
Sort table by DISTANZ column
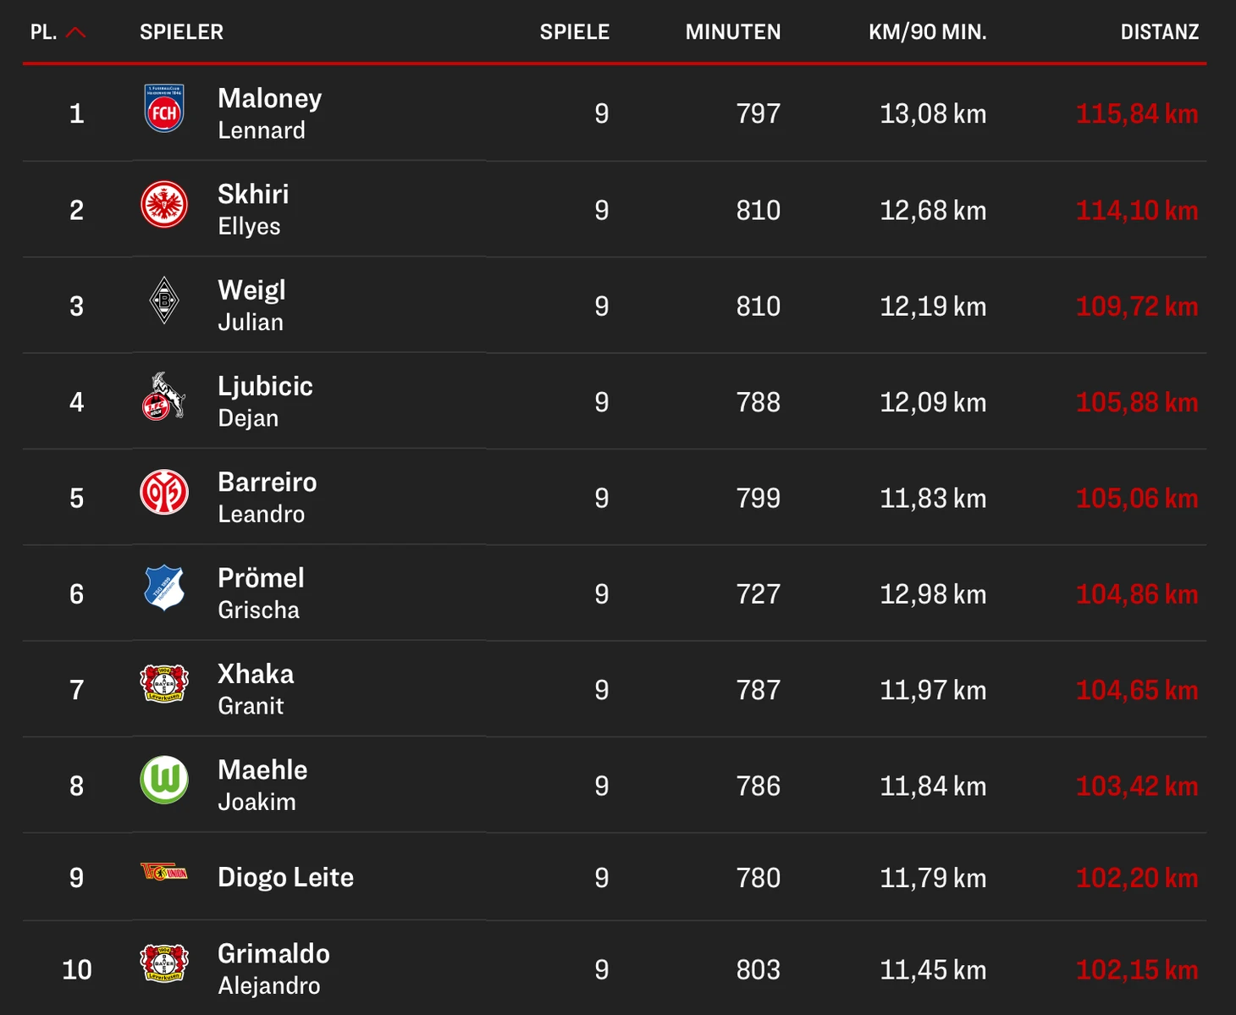point(1159,32)
